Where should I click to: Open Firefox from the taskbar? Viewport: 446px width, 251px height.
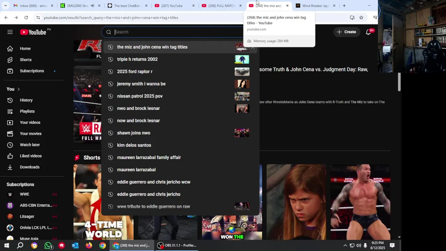pyautogui.click(x=89, y=245)
